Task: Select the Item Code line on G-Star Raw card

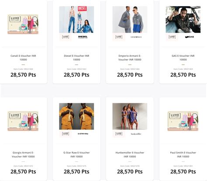Action: click(76, 166)
